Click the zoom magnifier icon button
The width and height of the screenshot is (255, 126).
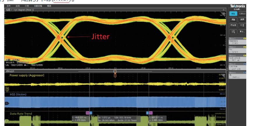tap(233, 32)
